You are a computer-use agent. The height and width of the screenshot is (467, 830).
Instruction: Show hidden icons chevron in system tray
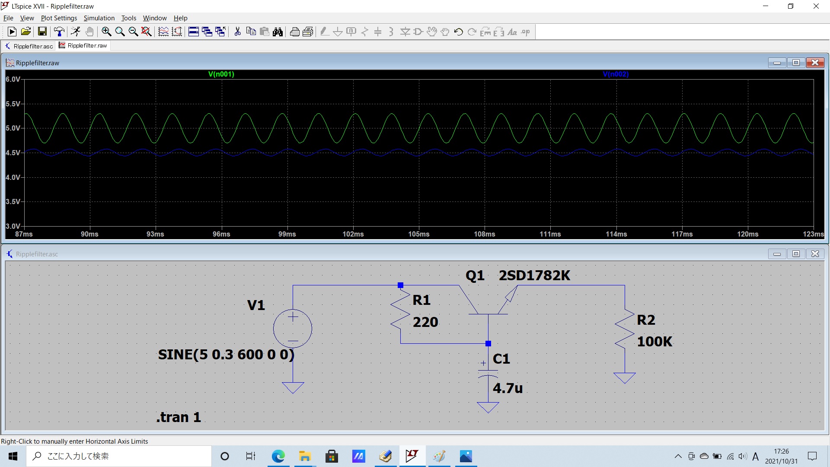click(x=678, y=456)
